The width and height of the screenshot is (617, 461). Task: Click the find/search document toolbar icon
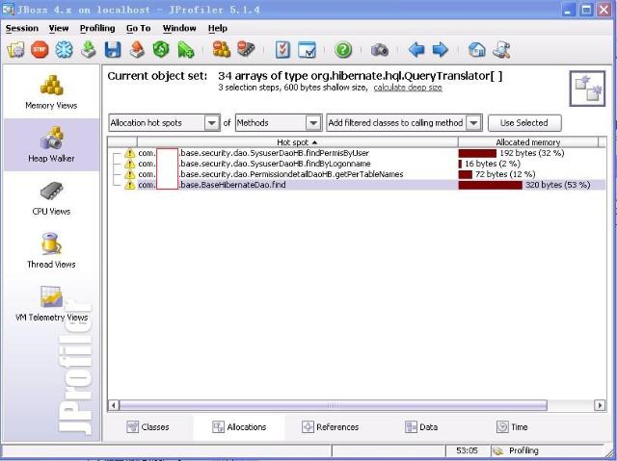click(501, 50)
